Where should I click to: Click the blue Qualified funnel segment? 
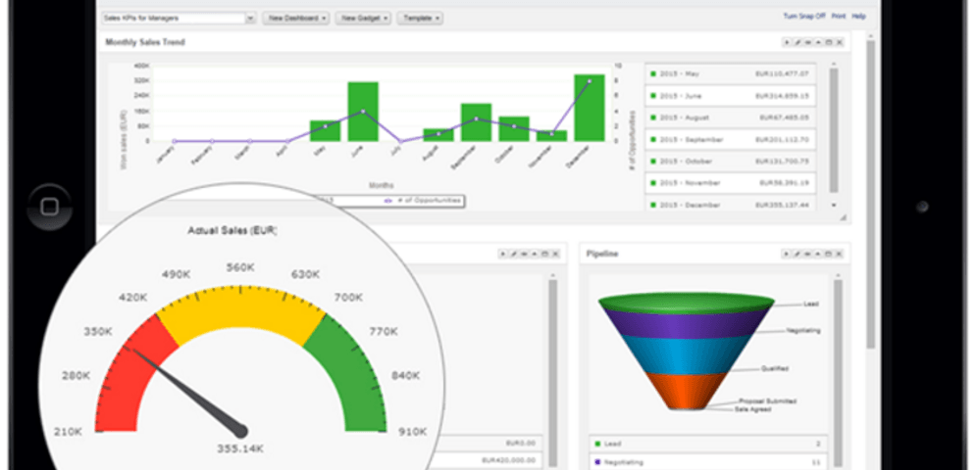point(686,354)
